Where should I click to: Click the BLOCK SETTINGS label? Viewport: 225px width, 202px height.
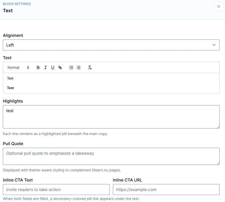tap(16, 4)
